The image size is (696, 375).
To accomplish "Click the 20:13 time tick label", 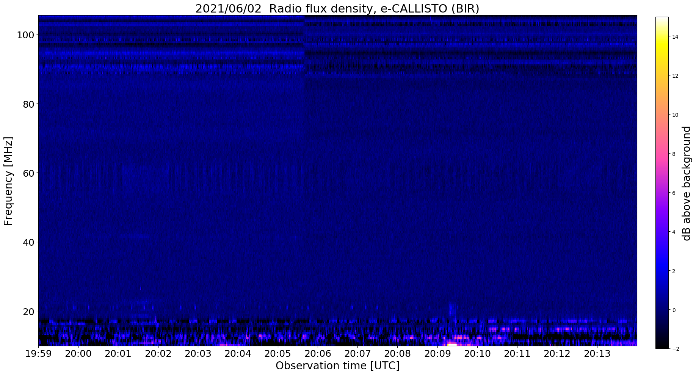I will pos(597,354).
